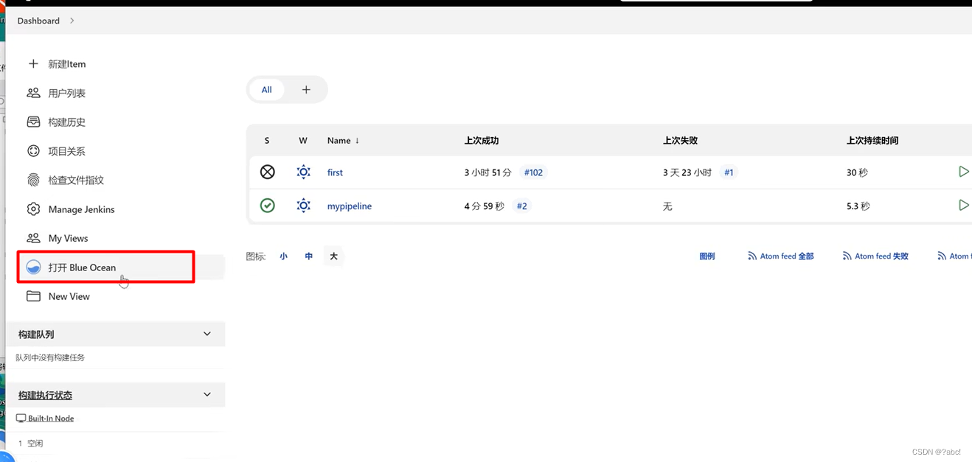Image resolution: width=972 pixels, height=462 pixels.
Task: Collapse the 构建队列 panel
Action: point(207,334)
